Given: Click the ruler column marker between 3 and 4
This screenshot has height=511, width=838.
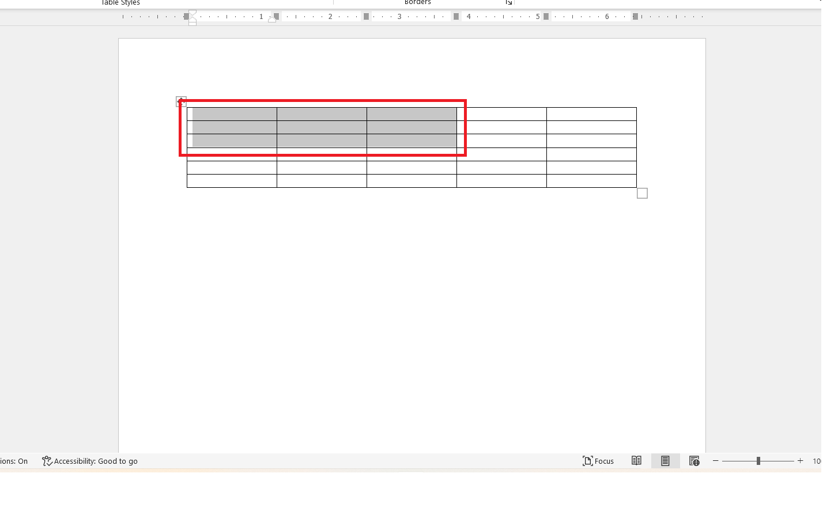Looking at the screenshot, I should pyautogui.click(x=456, y=17).
